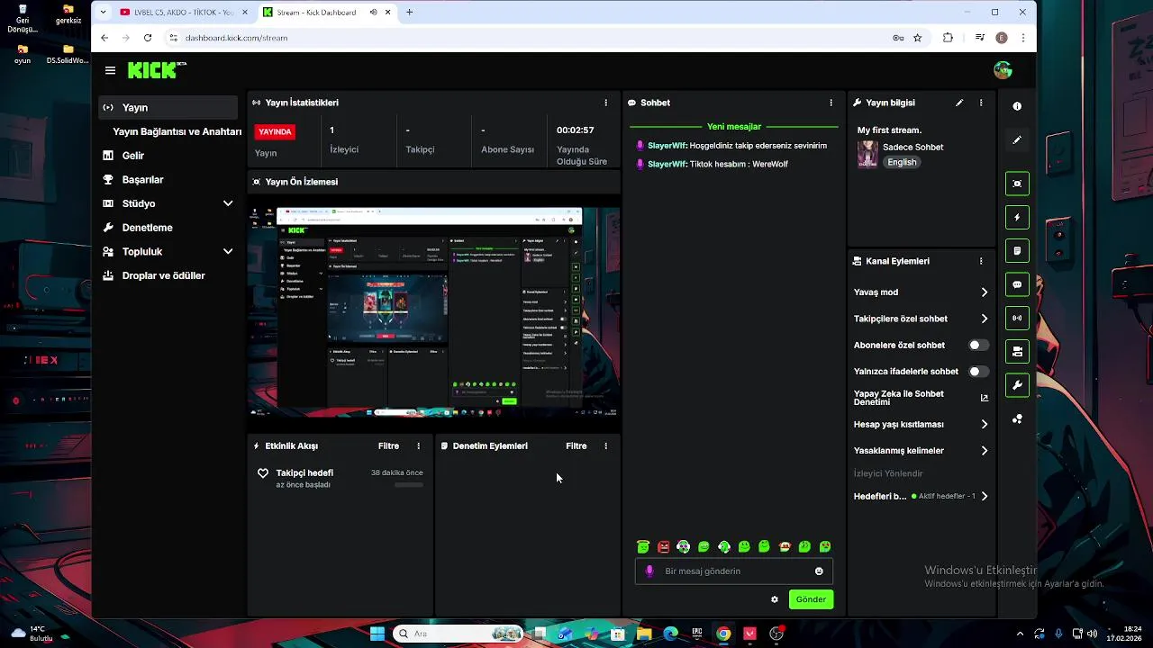Open the Hedefleri active goals row
Image resolution: width=1153 pixels, height=648 pixels.
921,496
